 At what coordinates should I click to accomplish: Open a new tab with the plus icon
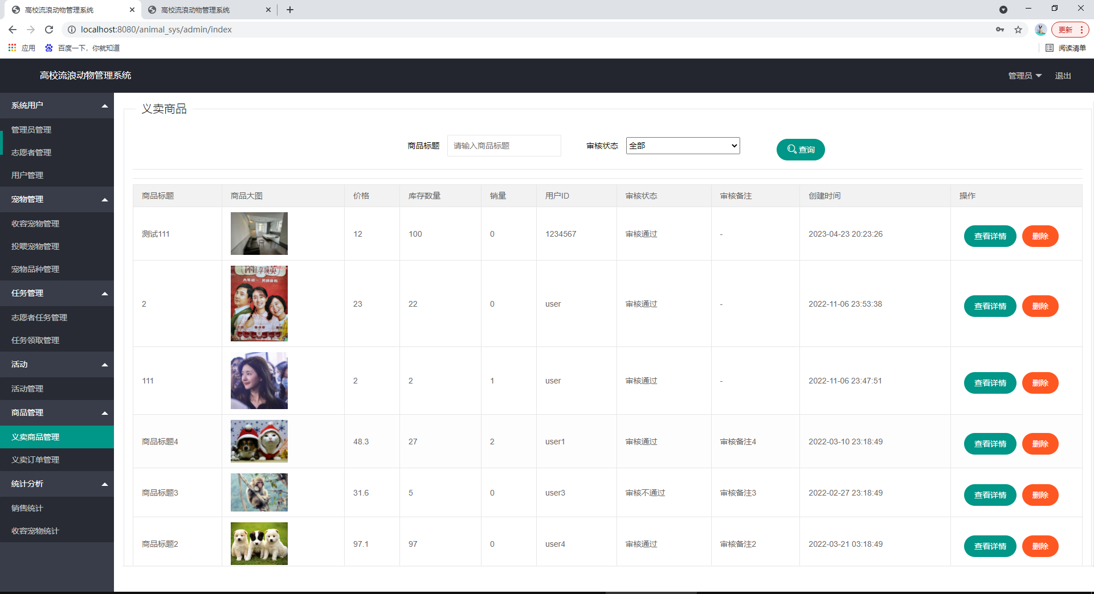[x=290, y=10]
